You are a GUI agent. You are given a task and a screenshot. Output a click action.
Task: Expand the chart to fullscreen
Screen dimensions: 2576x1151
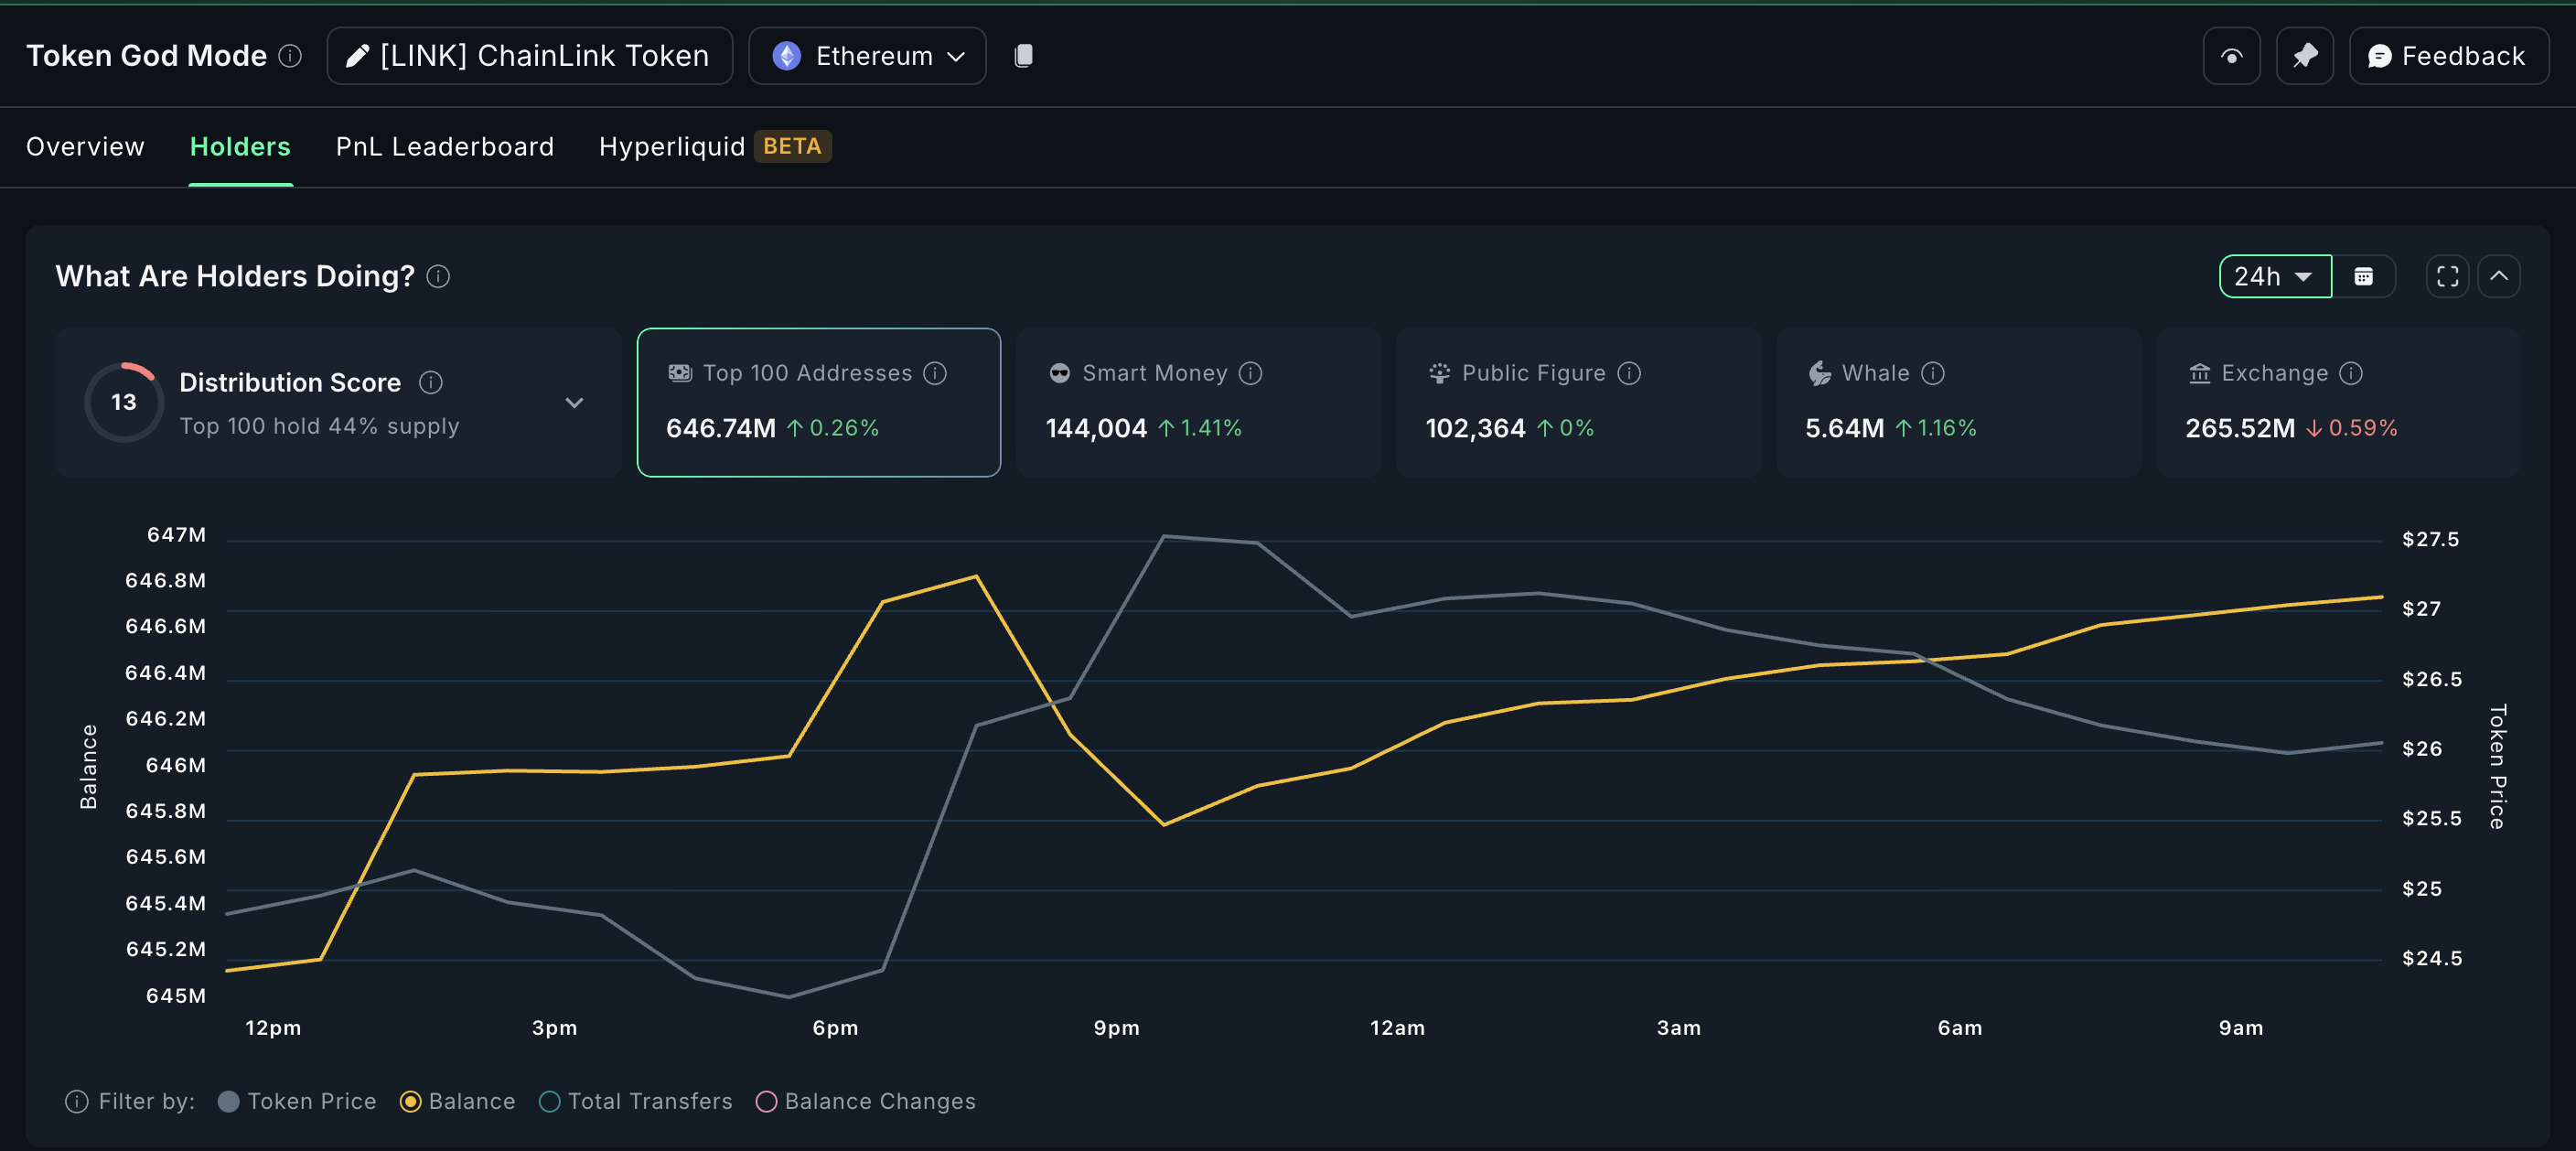click(2447, 276)
